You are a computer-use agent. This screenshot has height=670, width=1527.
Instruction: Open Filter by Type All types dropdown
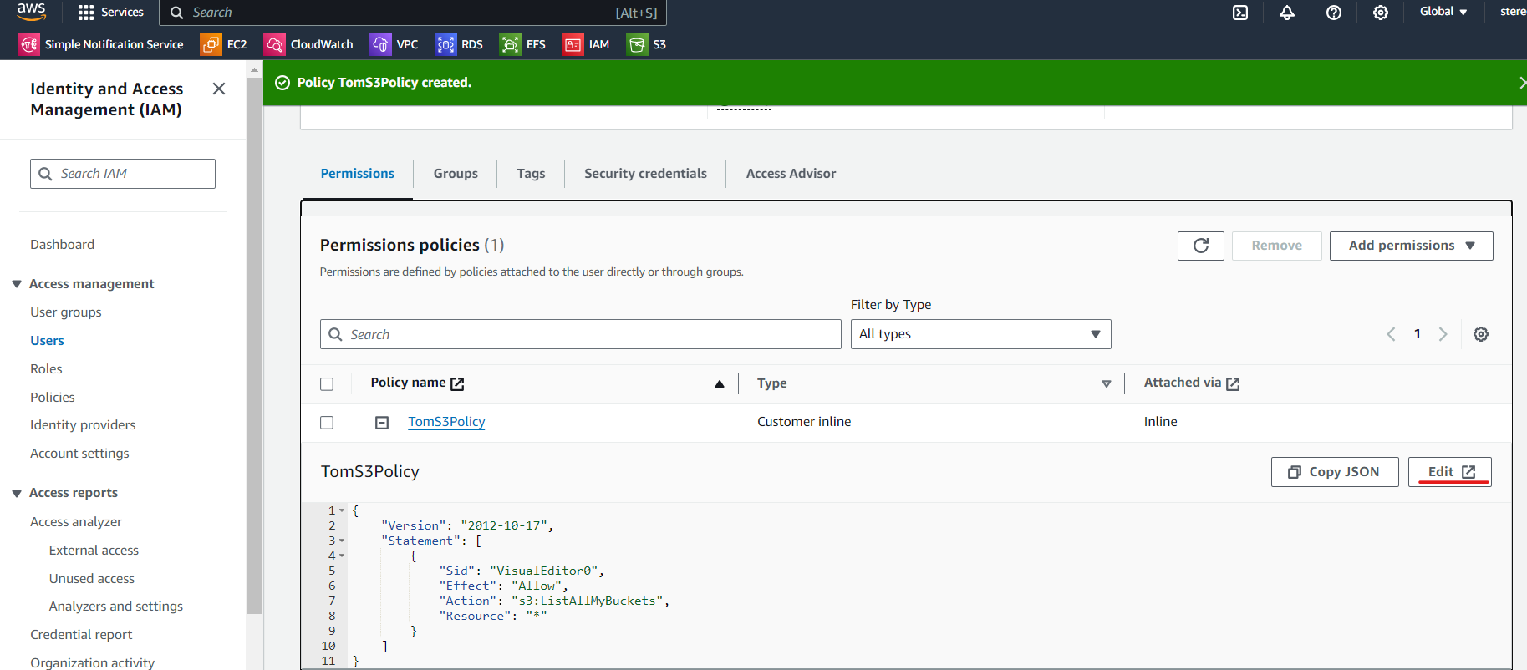pyautogui.click(x=980, y=334)
